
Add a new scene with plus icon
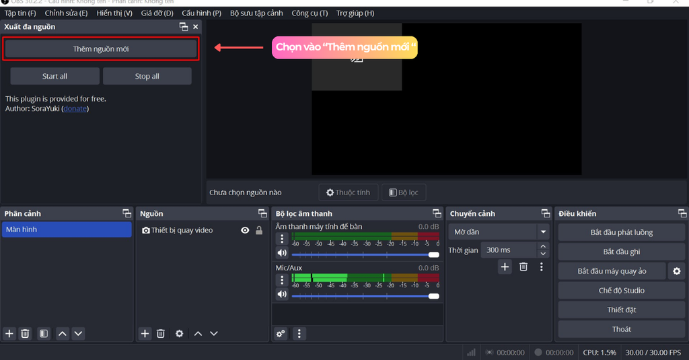[9, 334]
